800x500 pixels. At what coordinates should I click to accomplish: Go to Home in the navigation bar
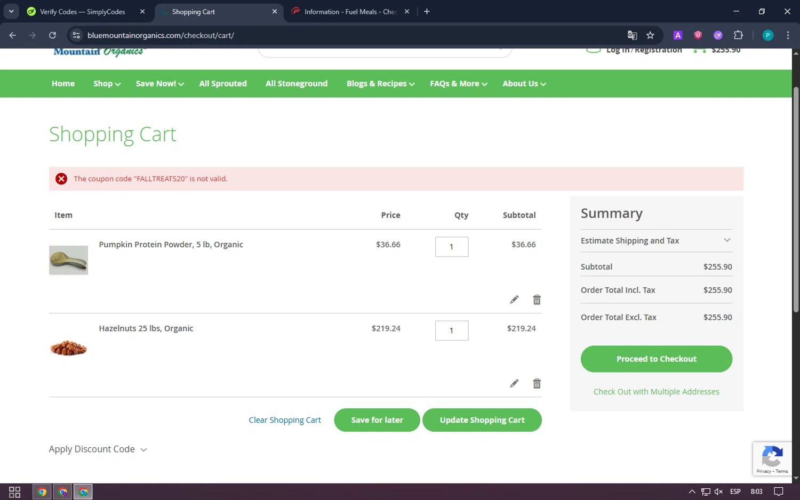[63, 84]
